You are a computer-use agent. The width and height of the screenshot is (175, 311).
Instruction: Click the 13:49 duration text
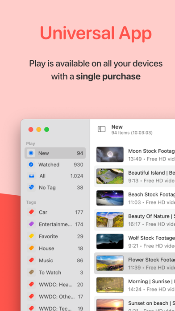click(135, 159)
